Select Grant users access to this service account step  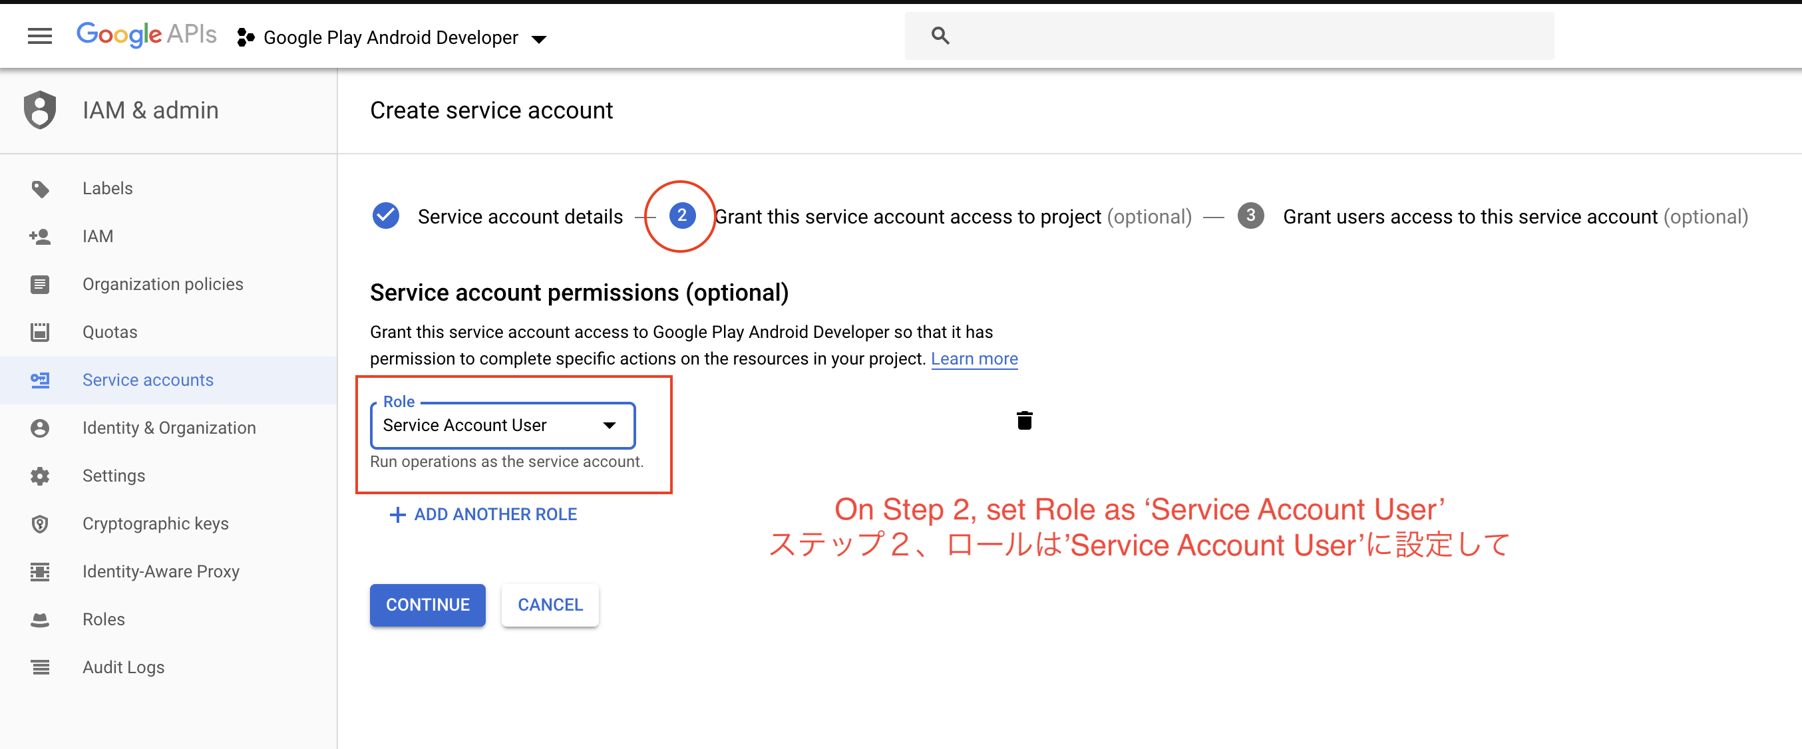click(1515, 217)
